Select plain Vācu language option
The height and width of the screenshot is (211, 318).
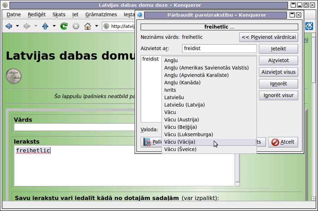(209, 113)
